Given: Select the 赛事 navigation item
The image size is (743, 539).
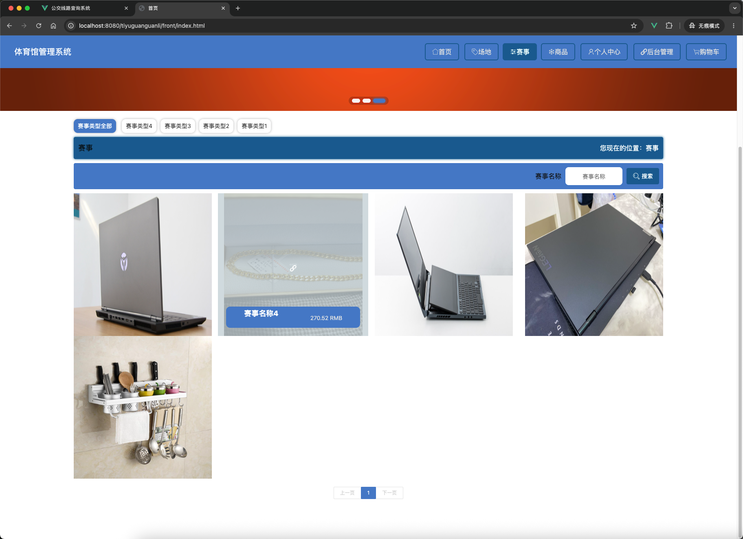Looking at the screenshot, I should 519,52.
